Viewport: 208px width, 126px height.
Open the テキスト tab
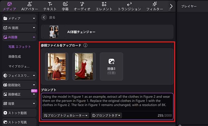[50, 6]
